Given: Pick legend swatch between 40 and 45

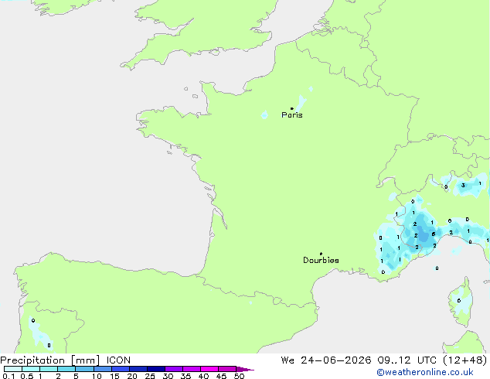Looking at the screenshot, I should coord(209,369).
